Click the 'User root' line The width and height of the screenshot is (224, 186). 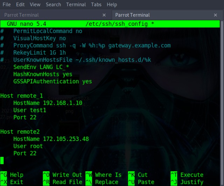tap(28, 146)
